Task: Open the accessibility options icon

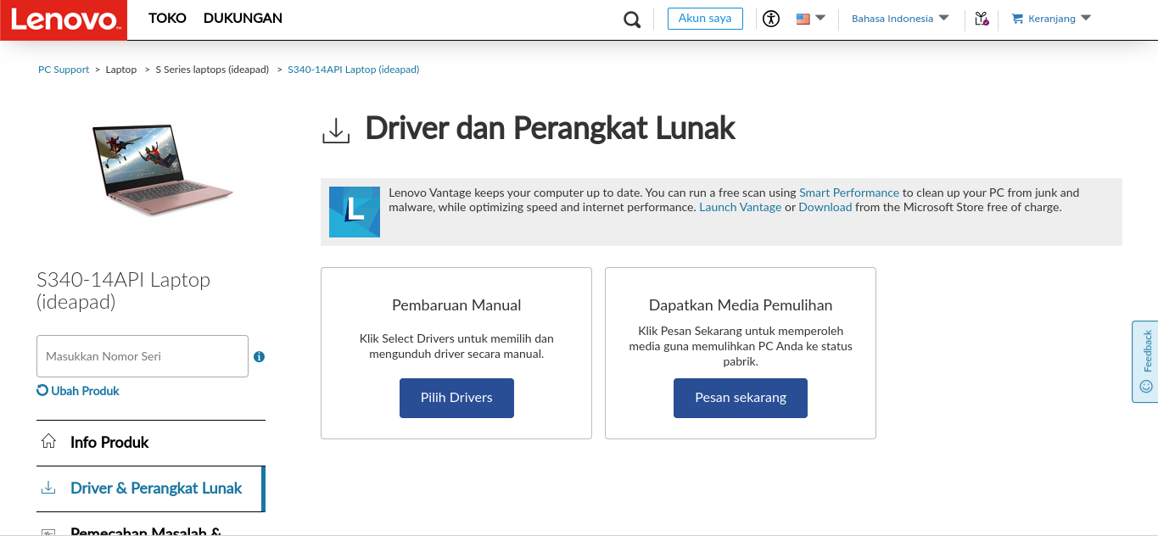Action: (770, 19)
